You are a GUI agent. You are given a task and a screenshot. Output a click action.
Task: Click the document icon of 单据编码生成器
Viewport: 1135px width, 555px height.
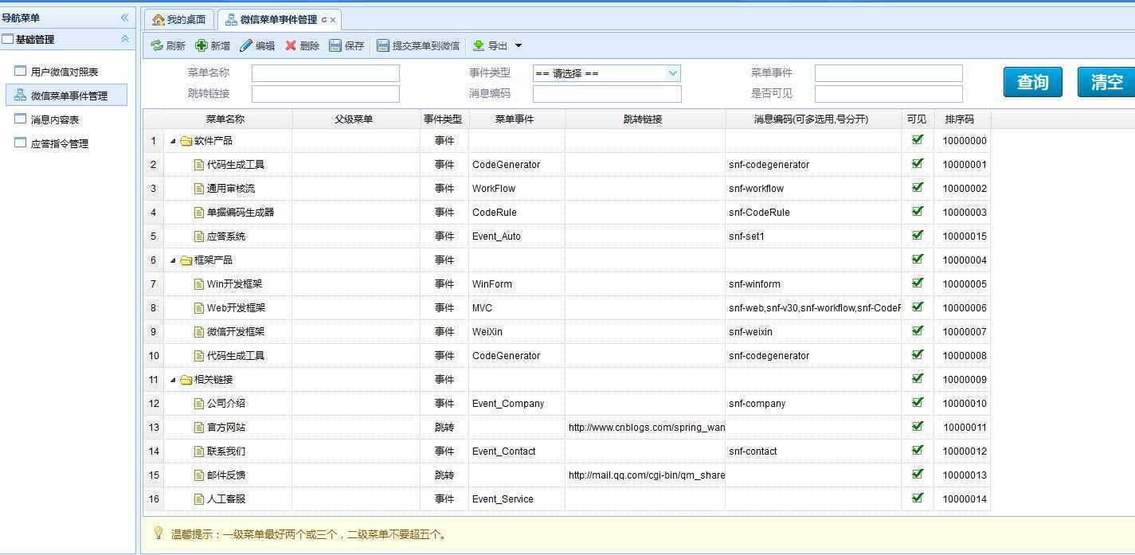pos(199,213)
